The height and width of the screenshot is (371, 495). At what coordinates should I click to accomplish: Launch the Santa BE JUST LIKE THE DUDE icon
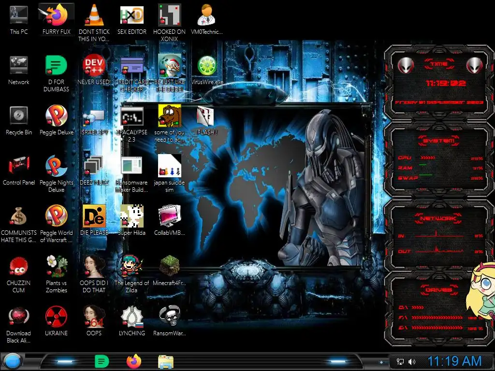[x=170, y=65]
